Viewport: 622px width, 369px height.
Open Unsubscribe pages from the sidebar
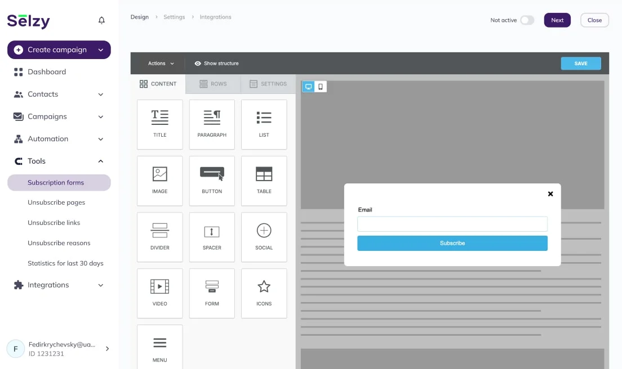point(56,202)
